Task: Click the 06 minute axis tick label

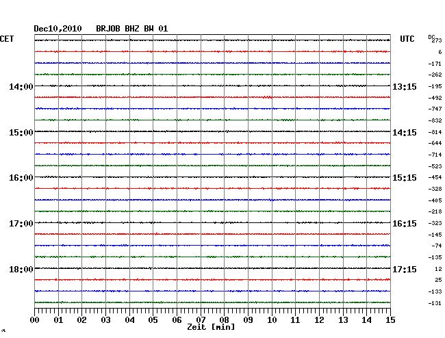Action: click(x=177, y=320)
